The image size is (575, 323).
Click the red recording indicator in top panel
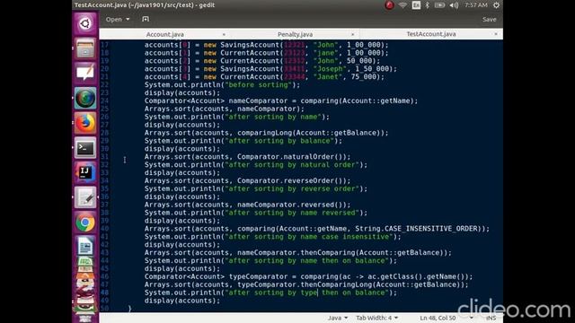click(389, 5)
